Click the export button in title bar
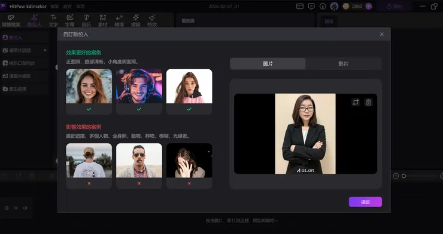This screenshot has height=234, width=443. point(395,6)
